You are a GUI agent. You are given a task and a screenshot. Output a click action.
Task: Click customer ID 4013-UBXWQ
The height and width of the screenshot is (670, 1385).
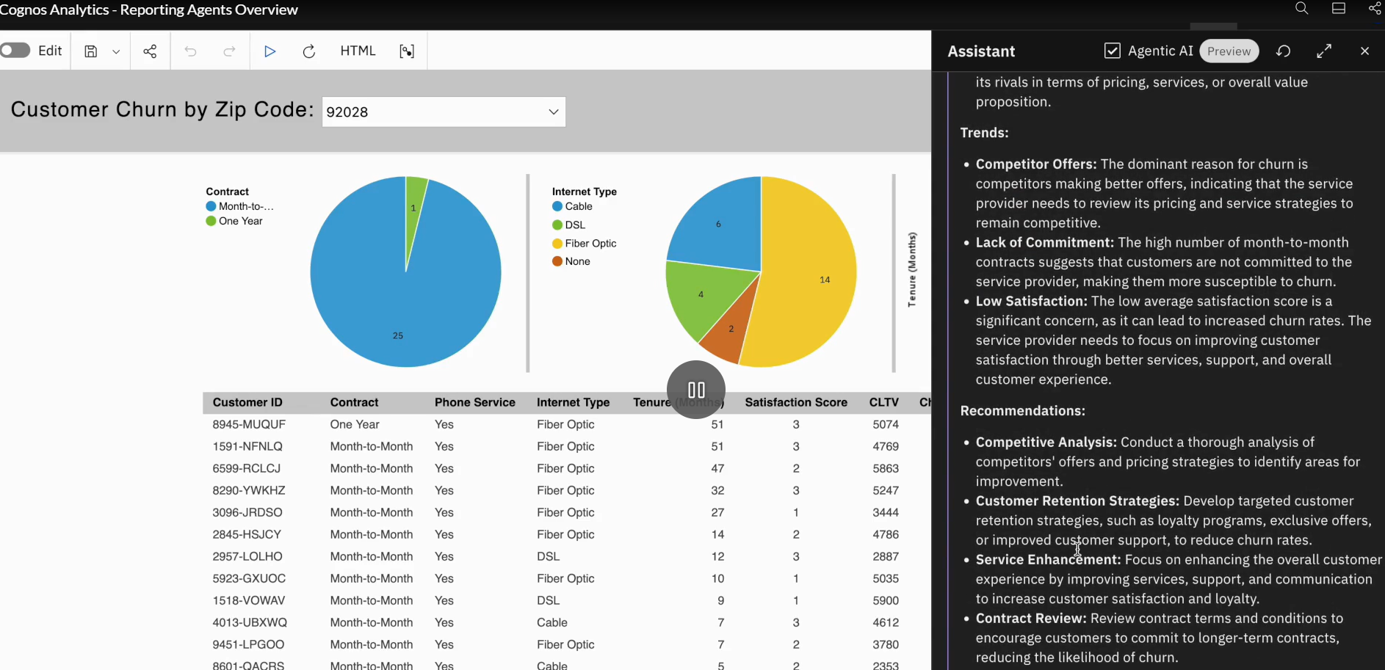coord(250,622)
